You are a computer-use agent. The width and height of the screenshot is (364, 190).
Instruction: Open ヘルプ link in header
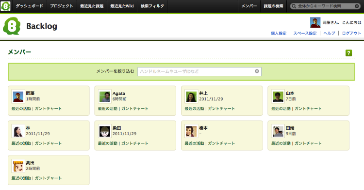coord(329,33)
